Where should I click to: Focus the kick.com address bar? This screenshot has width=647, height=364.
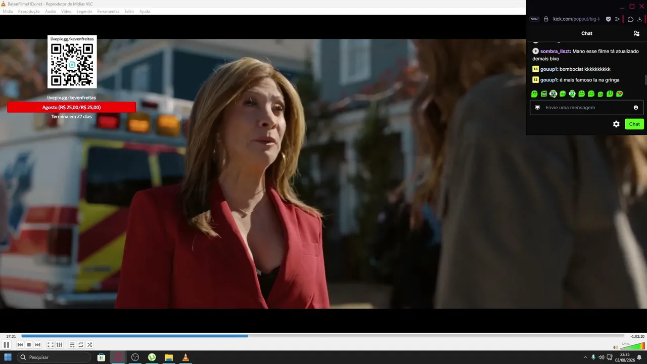pos(576,19)
